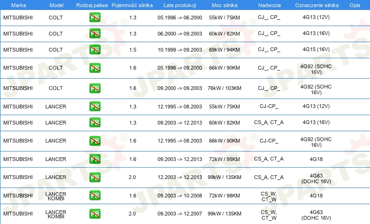This screenshot has width=370, height=224.
Task: Click MITSUBISHI in the Colt 4G15 row
Action: [18, 50]
